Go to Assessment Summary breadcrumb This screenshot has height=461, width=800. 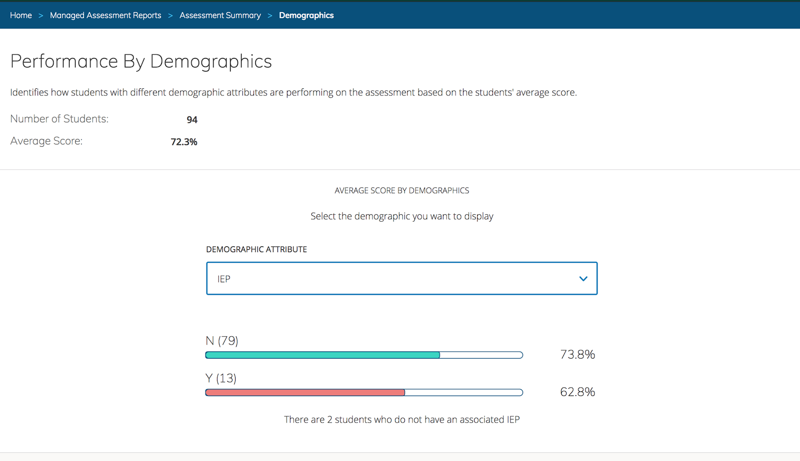coord(220,15)
